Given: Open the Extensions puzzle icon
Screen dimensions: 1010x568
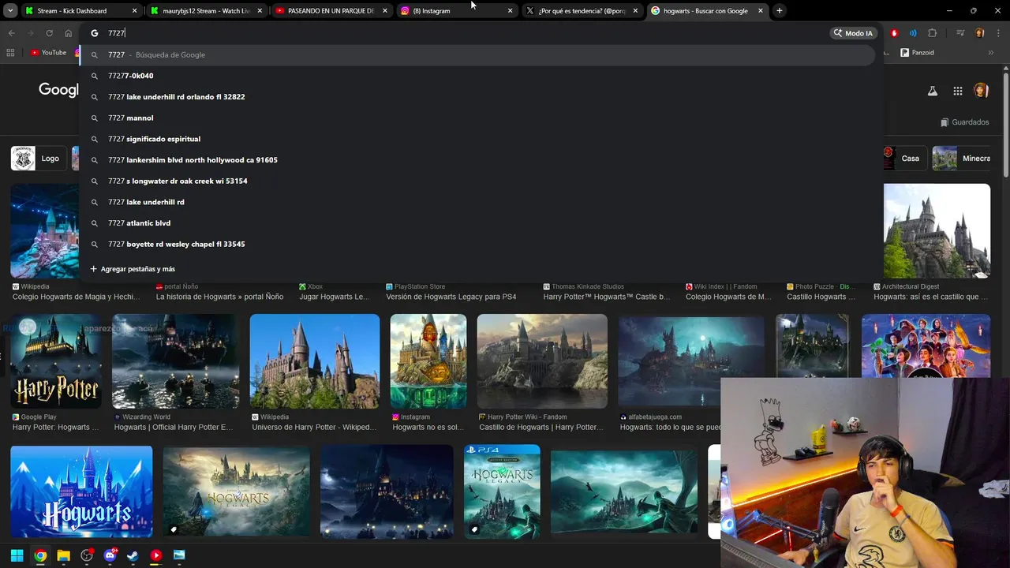Looking at the screenshot, I should pos(933,33).
